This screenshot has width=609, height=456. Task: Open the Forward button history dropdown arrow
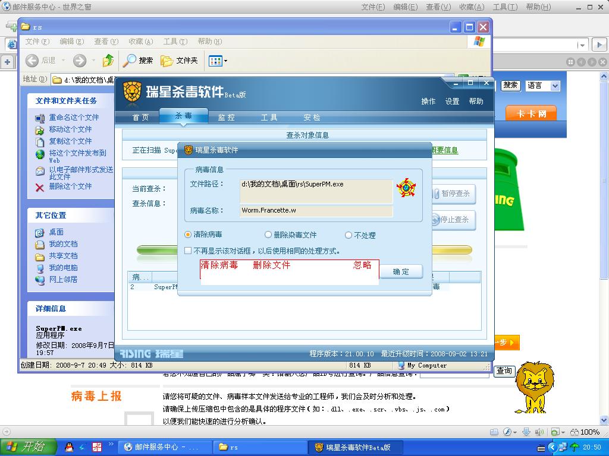[93, 61]
